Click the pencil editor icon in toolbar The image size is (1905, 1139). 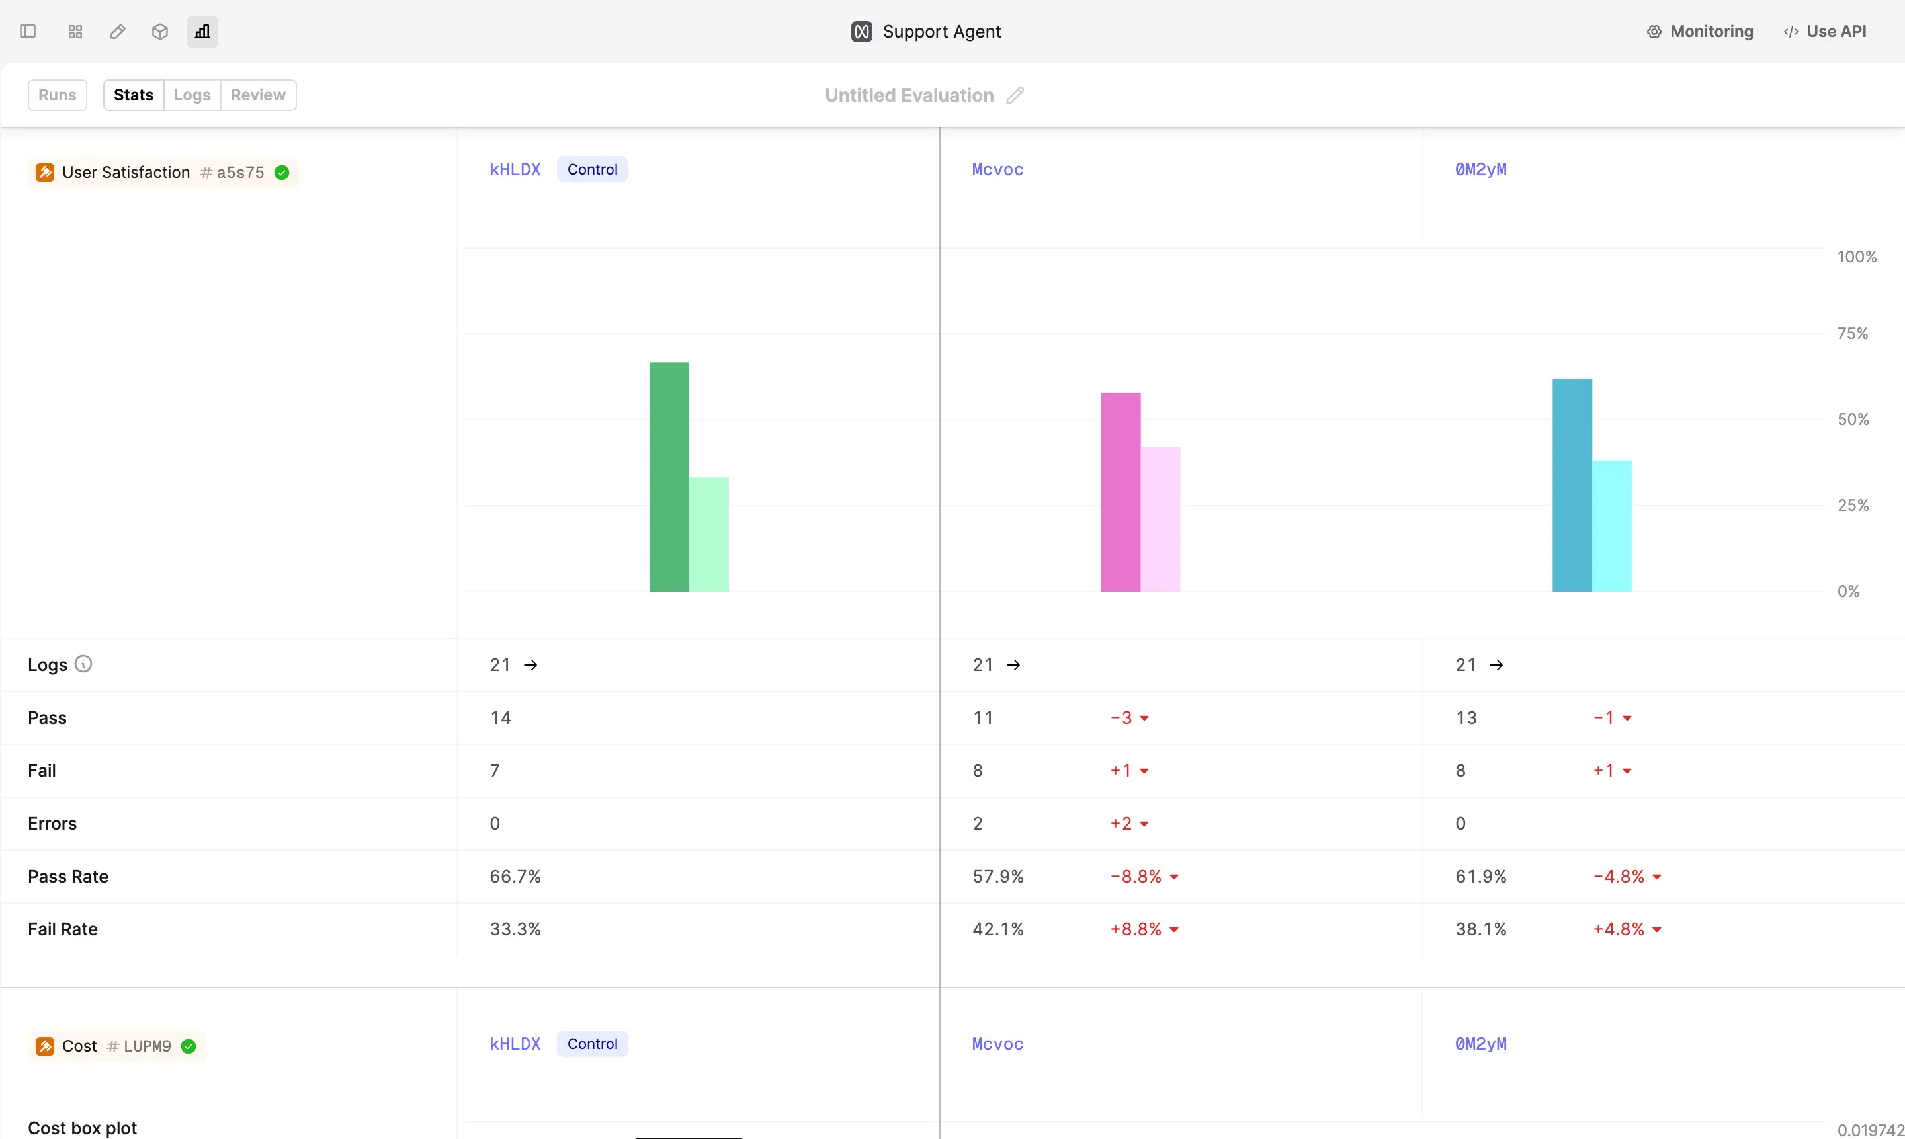(118, 32)
